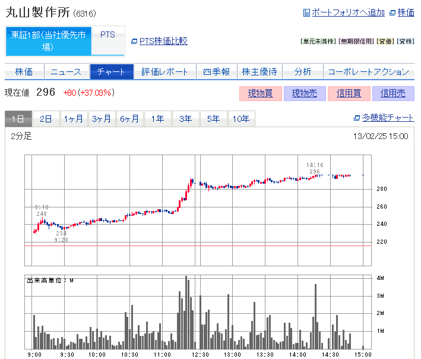This screenshot has height=359, width=421.
Task: Click the 貸株 label
Action: (406, 42)
